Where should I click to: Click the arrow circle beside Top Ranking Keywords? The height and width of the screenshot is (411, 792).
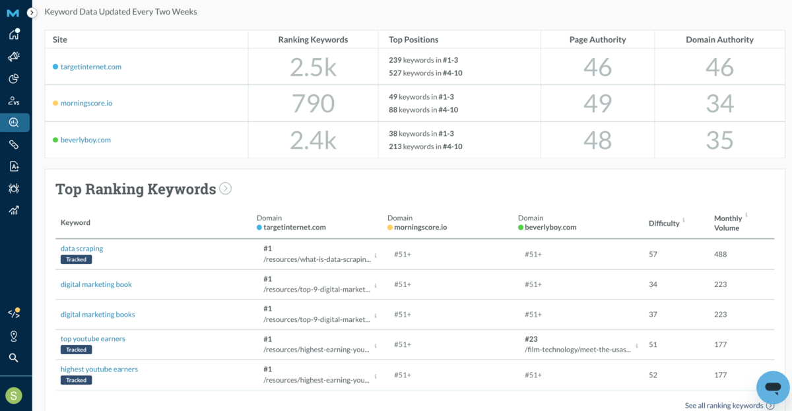tap(226, 189)
